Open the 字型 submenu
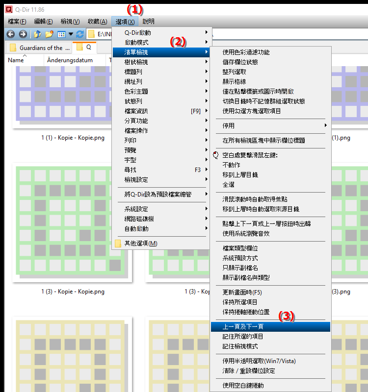The width and height of the screenshot is (368, 392). click(x=161, y=160)
